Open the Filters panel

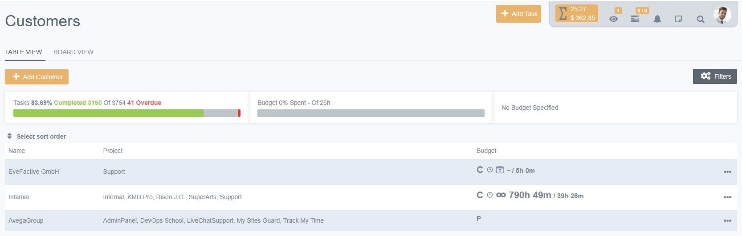715,76
